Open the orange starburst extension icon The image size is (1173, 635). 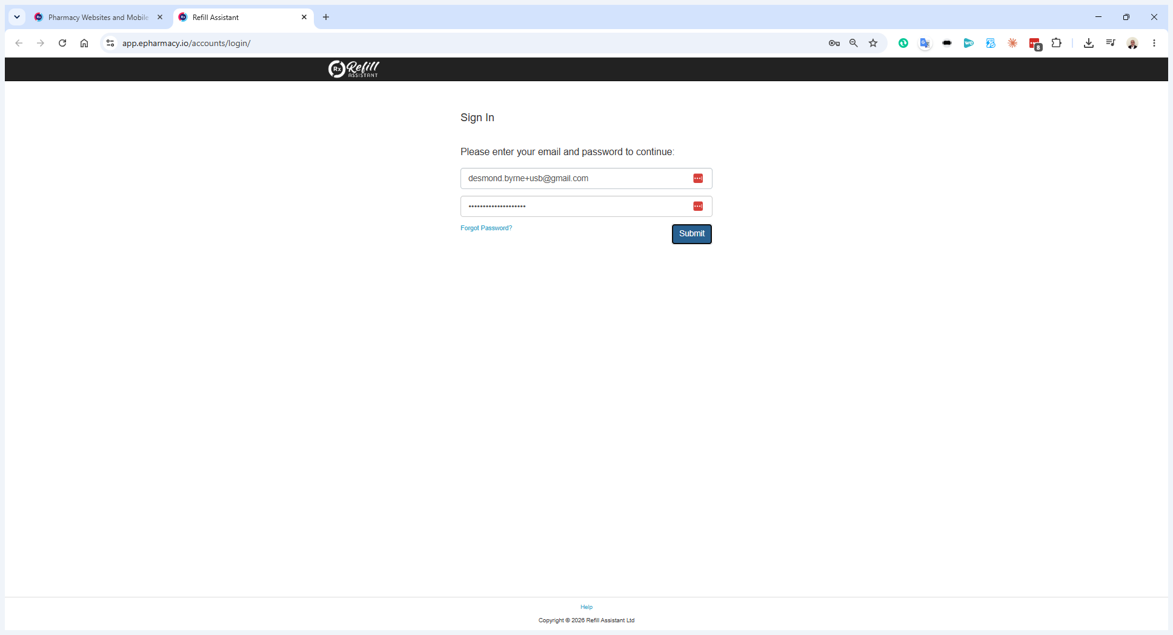(1012, 43)
